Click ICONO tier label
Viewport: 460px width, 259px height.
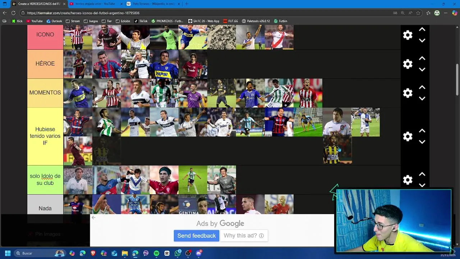[x=45, y=35]
